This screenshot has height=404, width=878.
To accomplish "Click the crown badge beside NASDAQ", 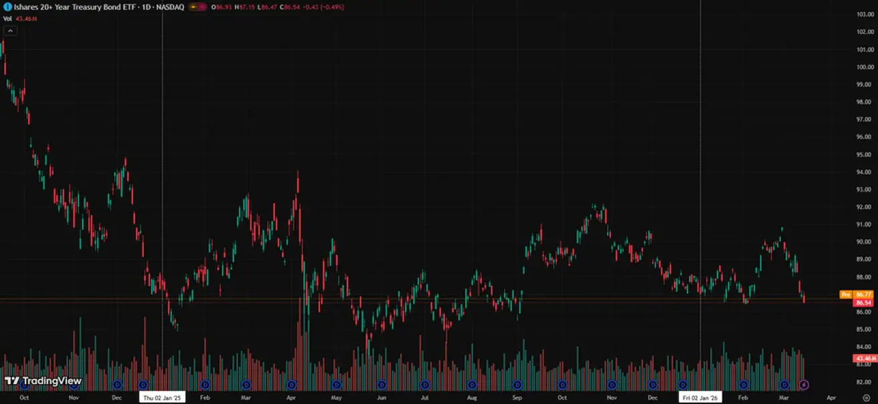I will click(x=196, y=7).
